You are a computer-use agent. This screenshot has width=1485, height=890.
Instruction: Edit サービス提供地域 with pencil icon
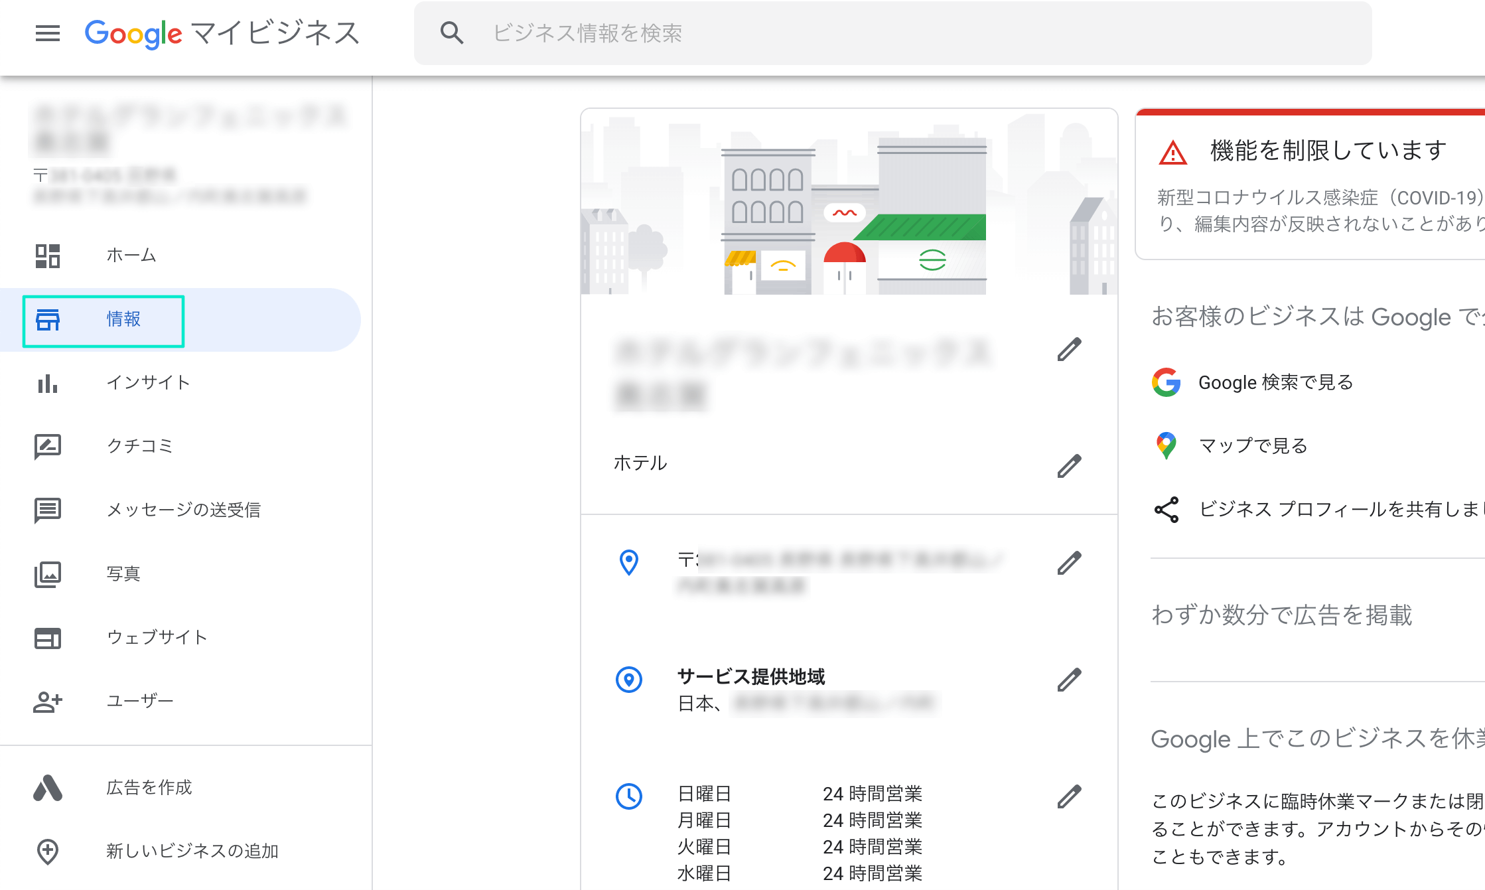1070,680
